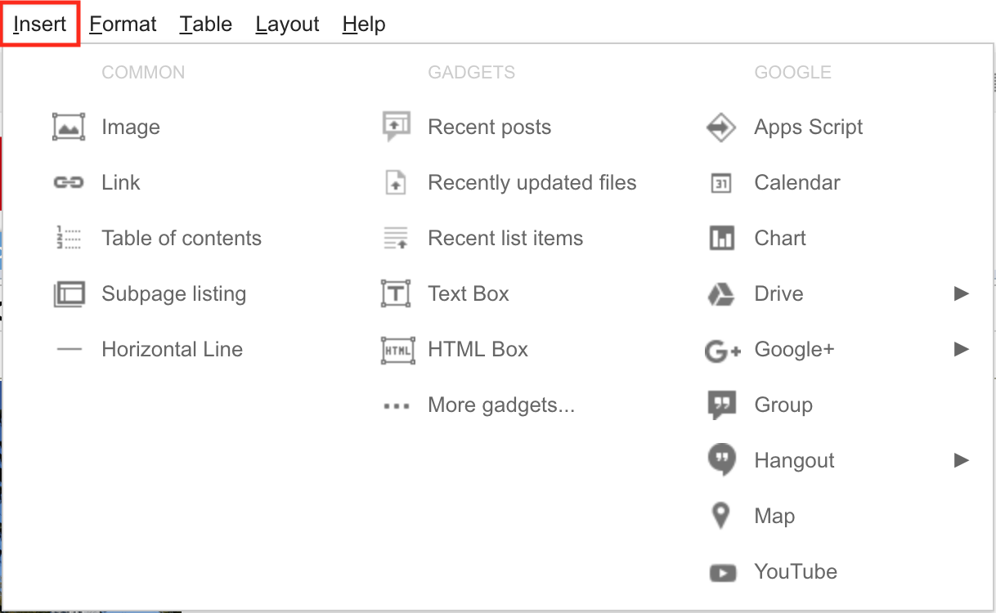Select the Table of contents icon
Viewport: 996px width, 613px height.
pyautogui.click(x=69, y=238)
